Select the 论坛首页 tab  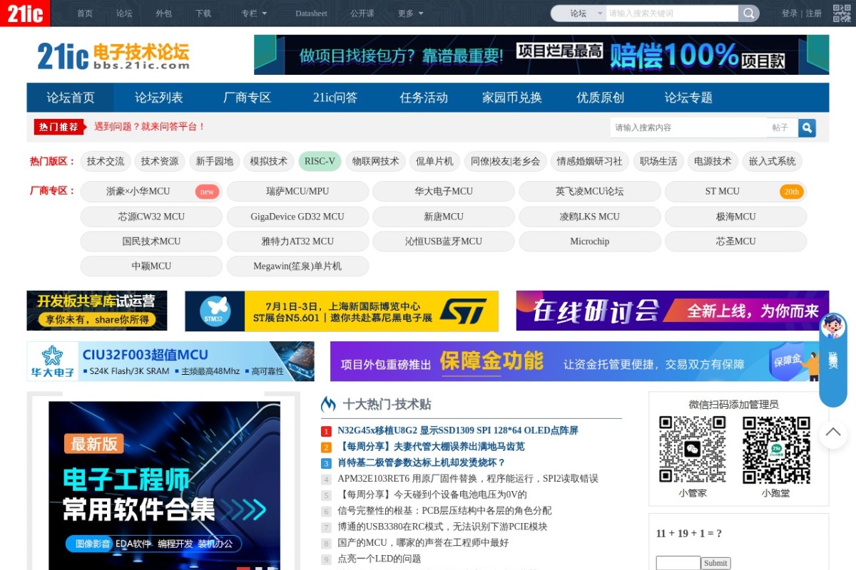tap(71, 98)
